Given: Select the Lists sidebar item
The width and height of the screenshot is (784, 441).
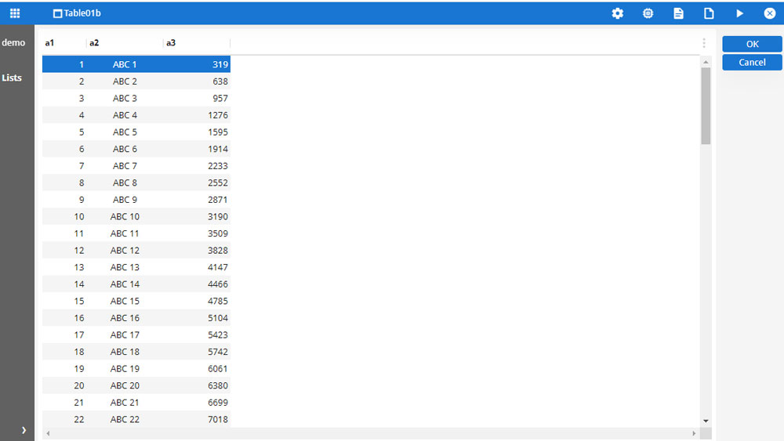Looking at the screenshot, I should [12, 78].
